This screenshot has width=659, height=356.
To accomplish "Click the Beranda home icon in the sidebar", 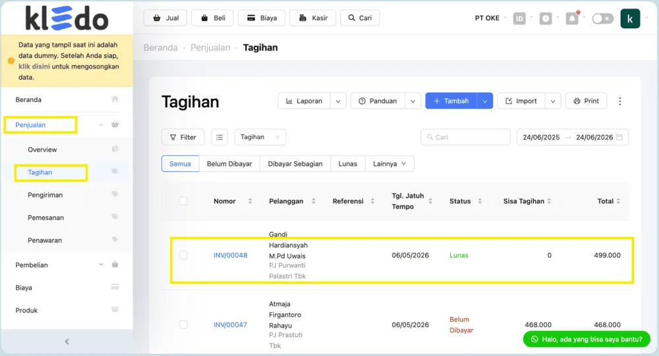I will [x=115, y=99].
